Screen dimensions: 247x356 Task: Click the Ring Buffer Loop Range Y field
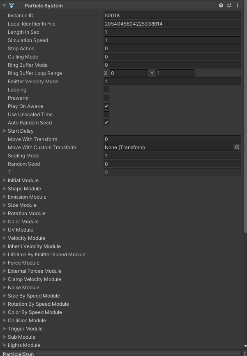(175, 73)
